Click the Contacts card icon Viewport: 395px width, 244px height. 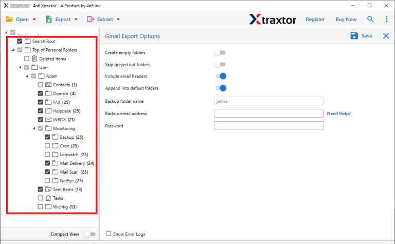click(48, 85)
